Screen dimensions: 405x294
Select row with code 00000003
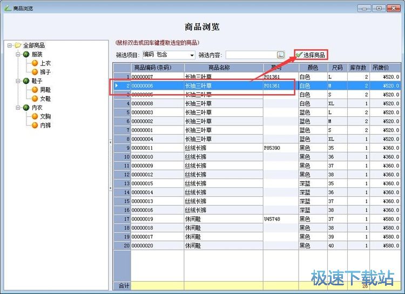click(x=257, y=112)
